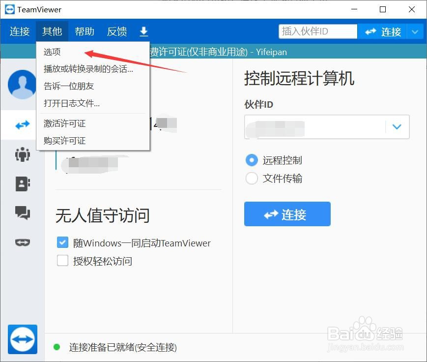
Task: Select 告诉一位朋友 menu entry
Action: 93,86
